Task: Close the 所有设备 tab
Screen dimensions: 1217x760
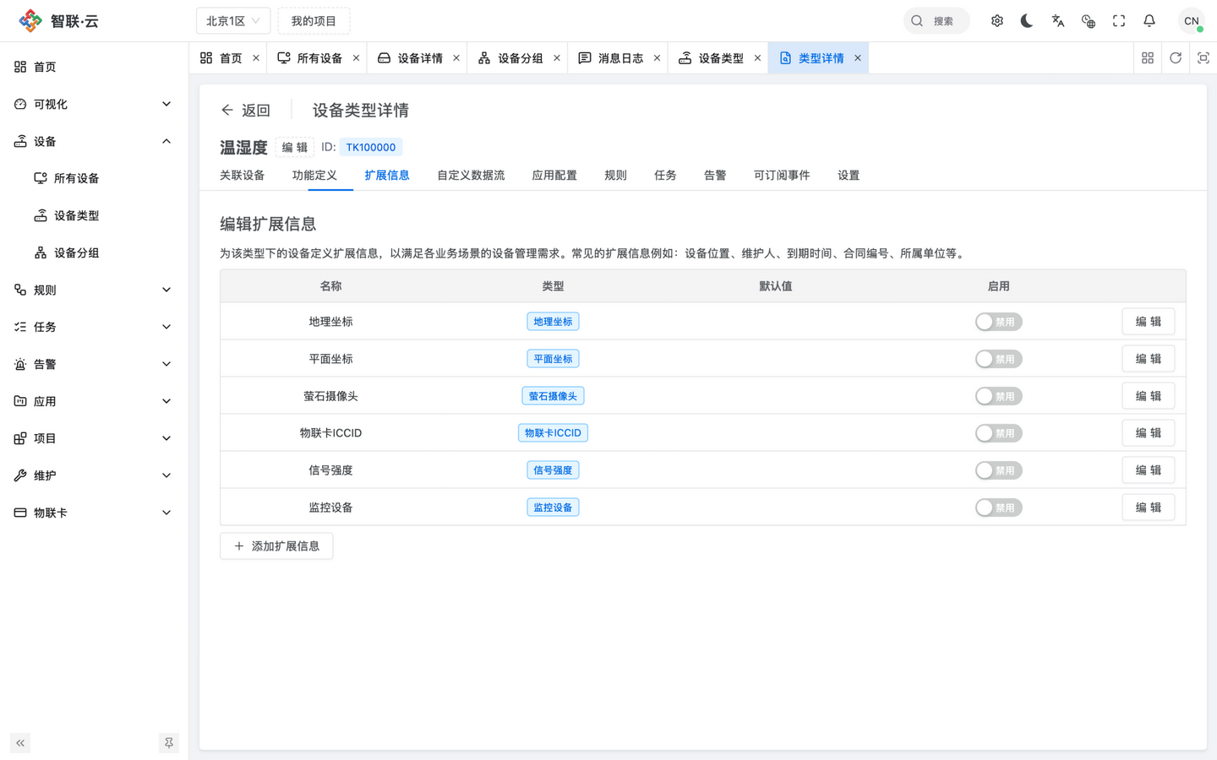Action: coord(356,58)
